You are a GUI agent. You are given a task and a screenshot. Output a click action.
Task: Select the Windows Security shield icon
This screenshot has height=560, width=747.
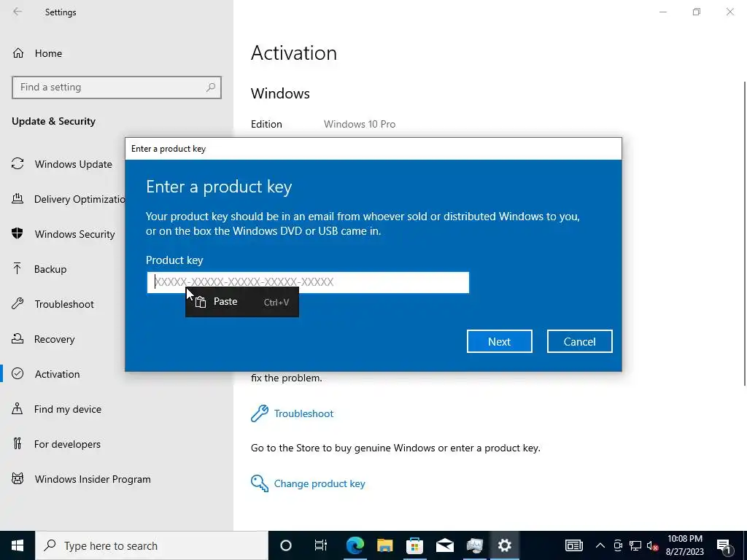18,233
